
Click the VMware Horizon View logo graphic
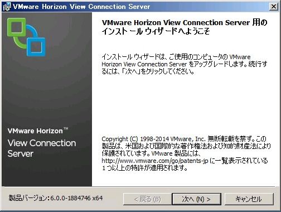coord(26,37)
